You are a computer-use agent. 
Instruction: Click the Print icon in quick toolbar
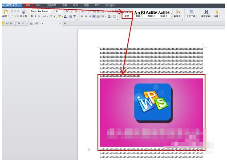tap(11, 23)
